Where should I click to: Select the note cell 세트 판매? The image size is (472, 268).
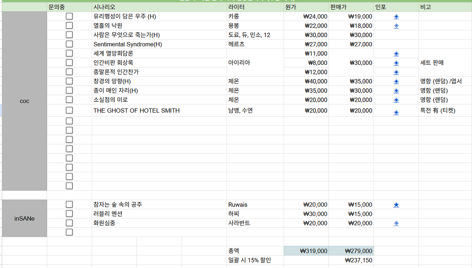(445, 62)
